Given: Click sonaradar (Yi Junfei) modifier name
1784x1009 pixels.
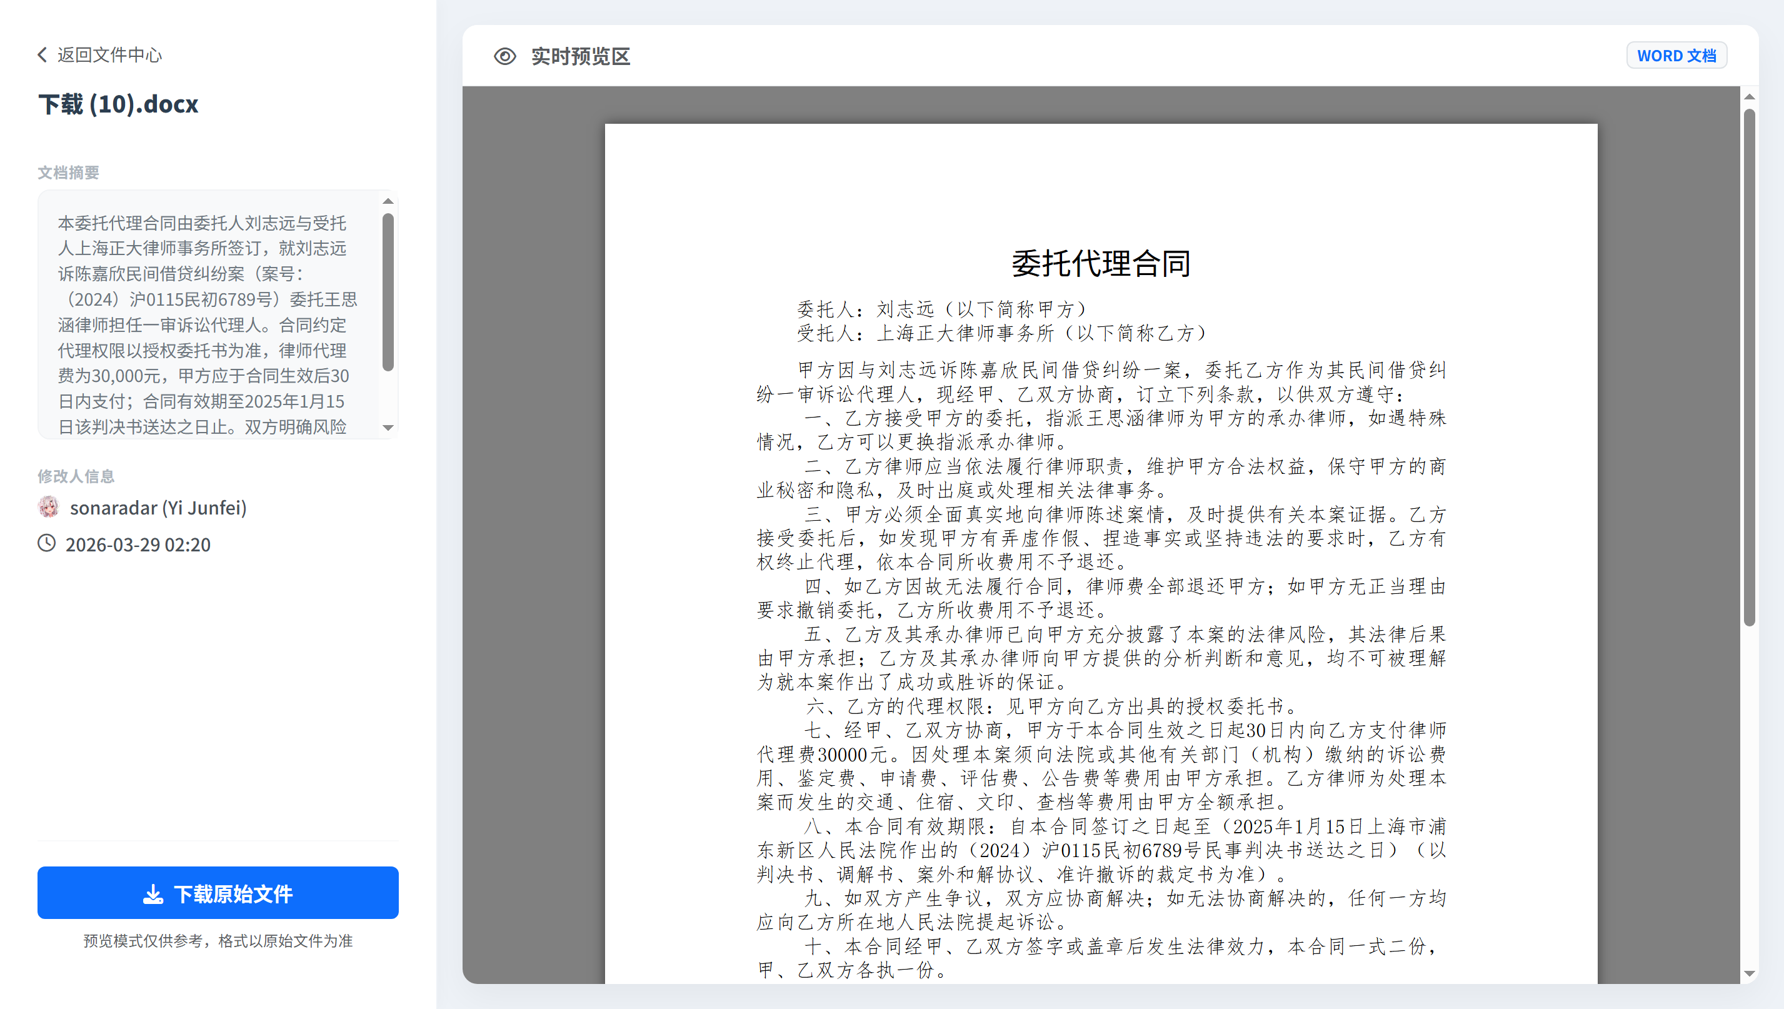Looking at the screenshot, I should (x=158, y=507).
